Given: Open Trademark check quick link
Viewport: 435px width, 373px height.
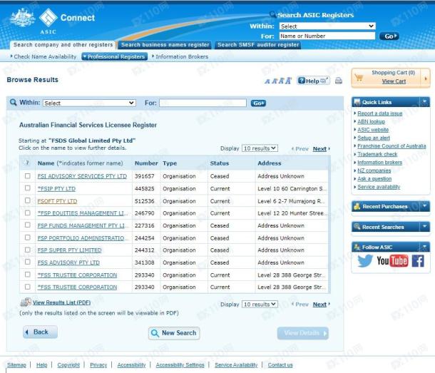Looking at the screenshot, I should (377, 154).
